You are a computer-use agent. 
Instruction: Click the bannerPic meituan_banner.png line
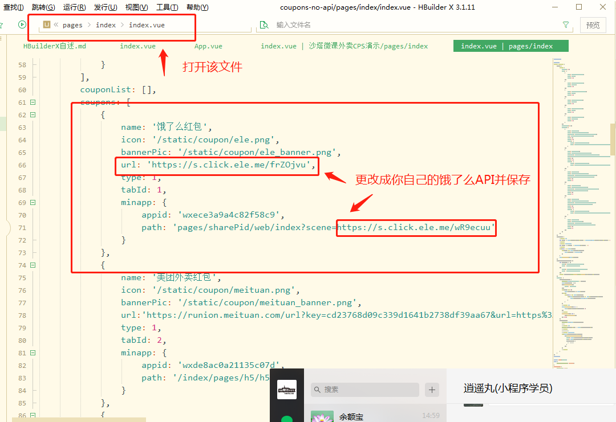click(241, 303)
